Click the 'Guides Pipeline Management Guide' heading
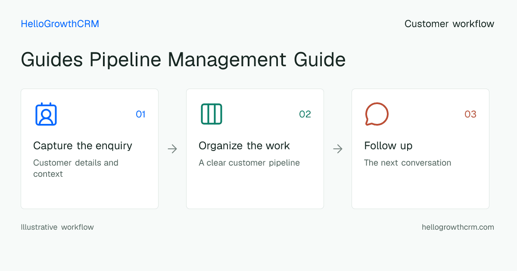This screenshot has width=517, height=271. (x=183, y=60)
